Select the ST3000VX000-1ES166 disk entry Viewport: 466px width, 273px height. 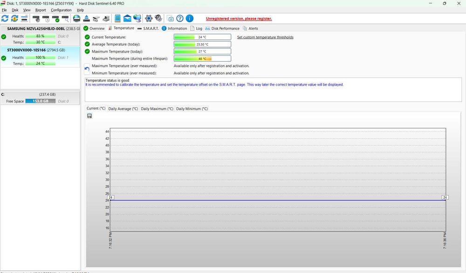pyautogui.click(x=41, y=57)
